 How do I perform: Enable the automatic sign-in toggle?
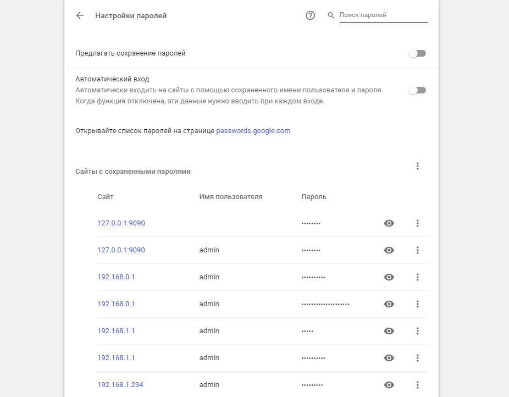coord(417,90)
